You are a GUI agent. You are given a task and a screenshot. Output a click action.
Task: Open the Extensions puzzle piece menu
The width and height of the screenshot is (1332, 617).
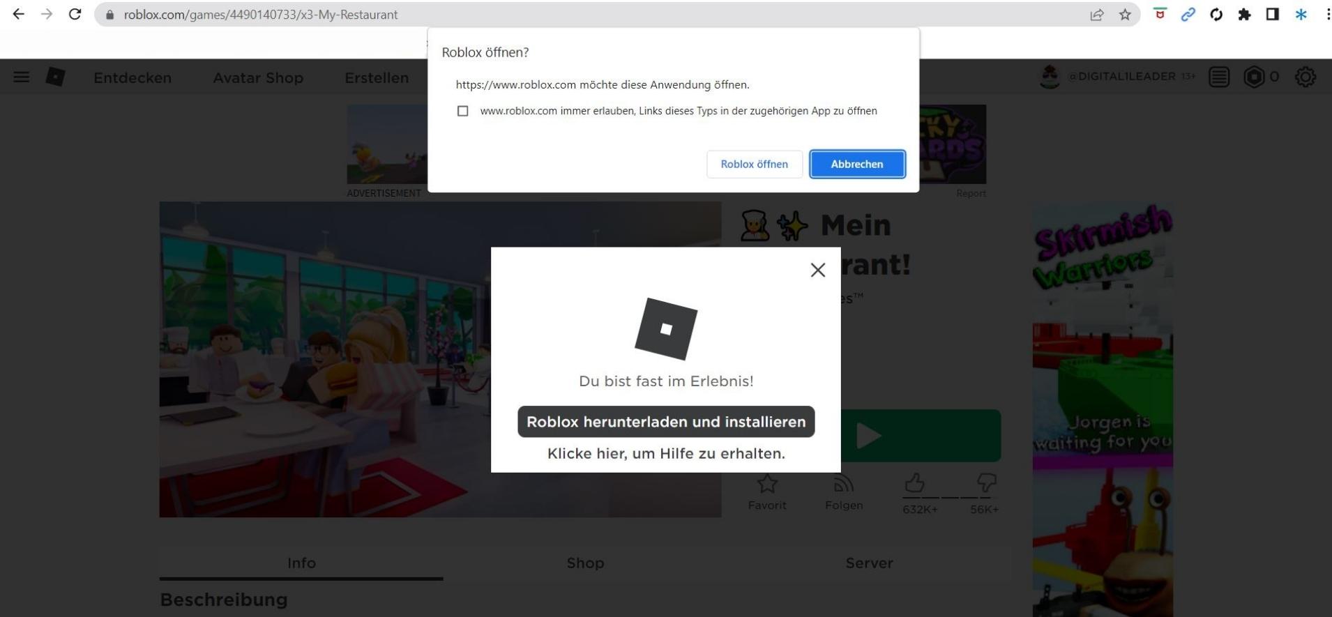coord(1244,14)
